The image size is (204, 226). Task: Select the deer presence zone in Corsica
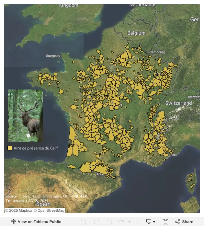pos(193,186)
